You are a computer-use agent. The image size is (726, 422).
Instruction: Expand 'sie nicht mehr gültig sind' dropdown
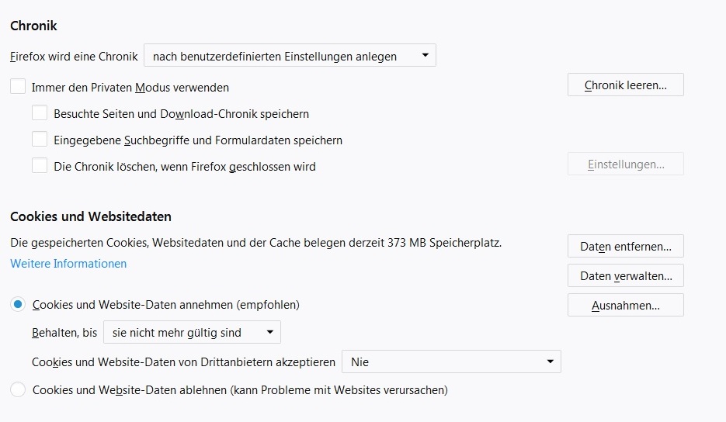click(x=192, y=332)
